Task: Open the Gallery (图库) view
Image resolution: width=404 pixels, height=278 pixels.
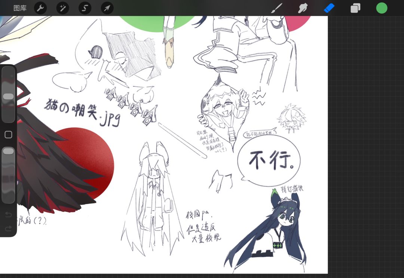Action: tap(20, 8)
